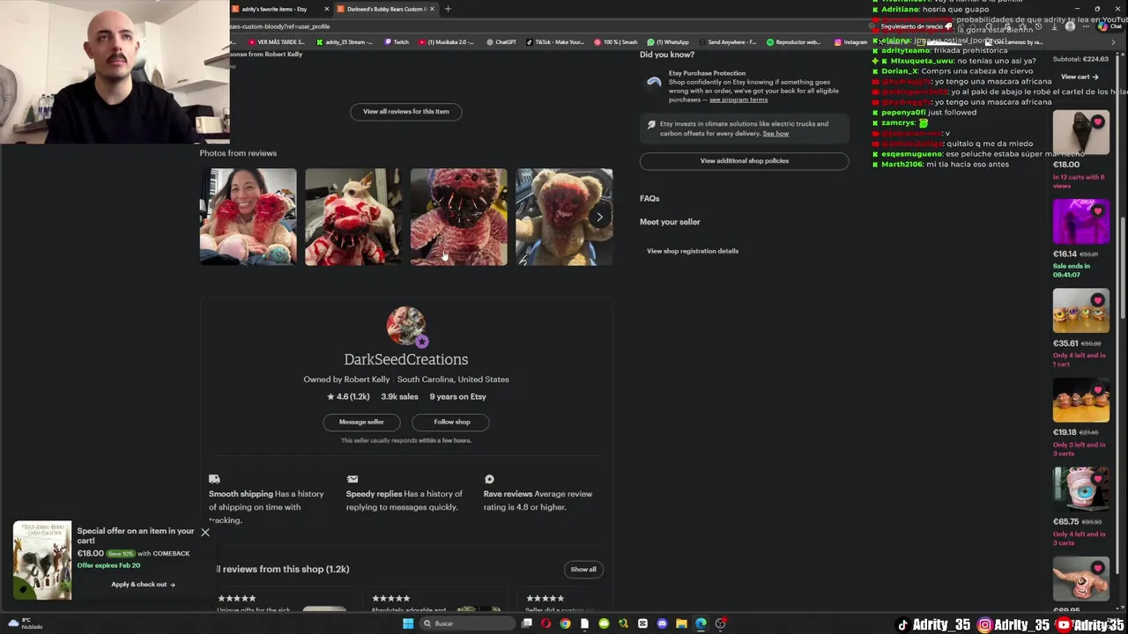Select the Darkseed's Bubby Bears Custom tab
Screen dimensions: 1128x634
pos(385,9)
